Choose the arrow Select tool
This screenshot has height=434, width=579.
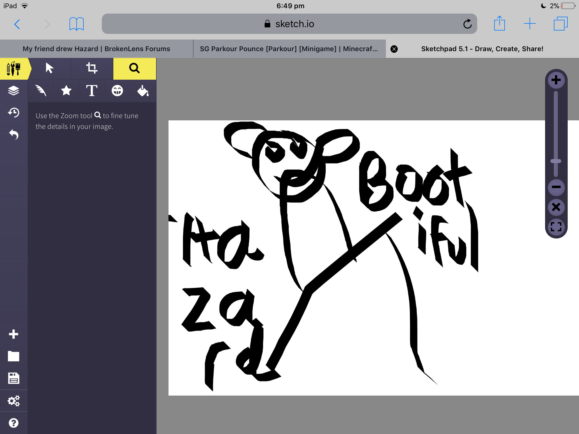49,68
